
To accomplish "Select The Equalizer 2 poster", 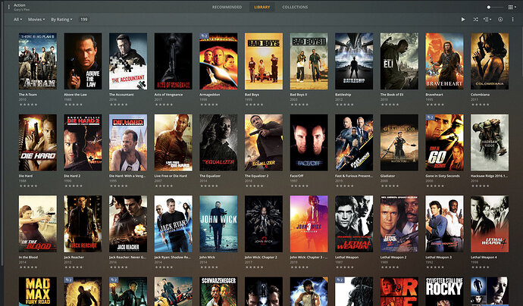I will pos(264,142).
